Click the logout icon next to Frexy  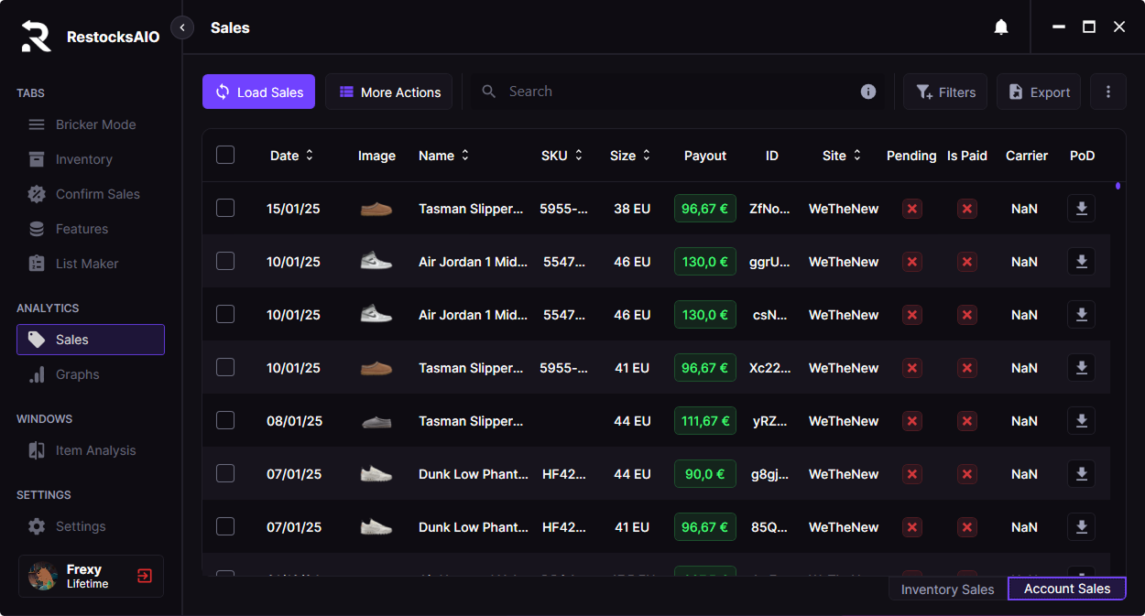click(x=145, y=576)
